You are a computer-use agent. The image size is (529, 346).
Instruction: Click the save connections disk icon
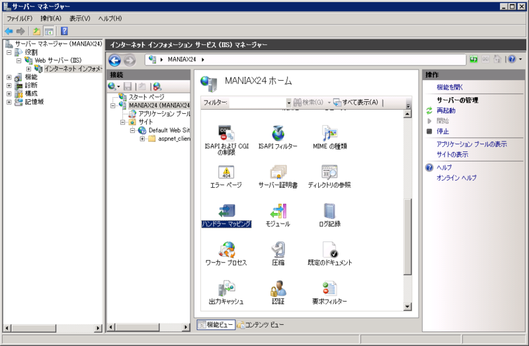128,87
